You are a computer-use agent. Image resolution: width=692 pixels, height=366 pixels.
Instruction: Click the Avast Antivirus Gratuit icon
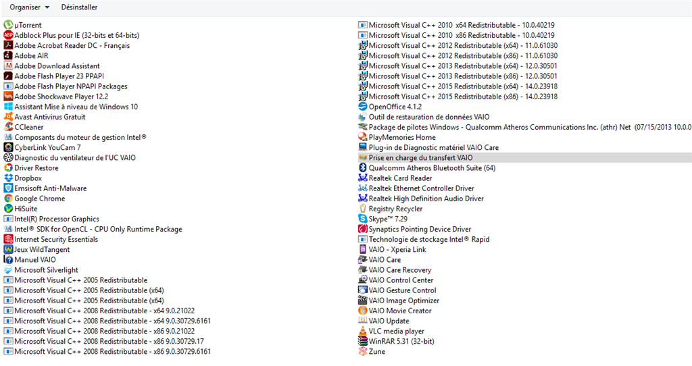(x=8, y=117)
